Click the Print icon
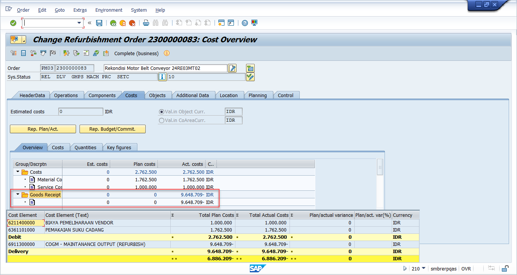Image resolution: width=517 pixels, height=275 pixels. click(146, 23)
